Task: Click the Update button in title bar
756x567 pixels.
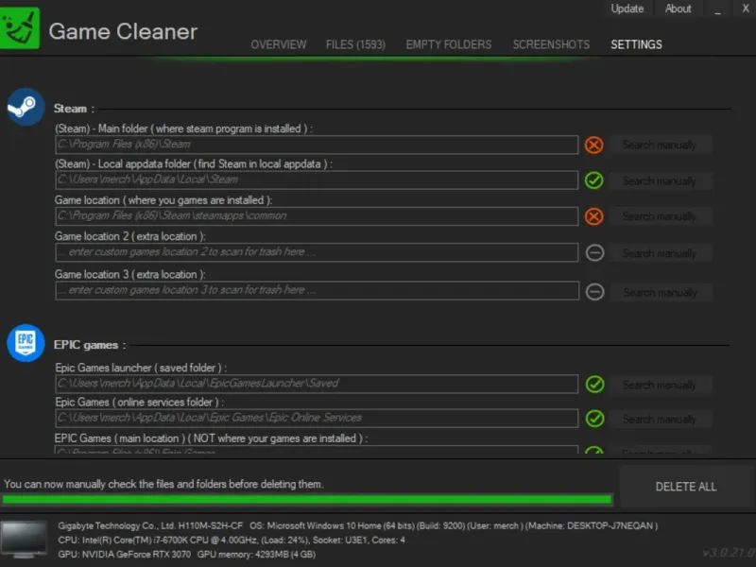Action: pos(627,9)
